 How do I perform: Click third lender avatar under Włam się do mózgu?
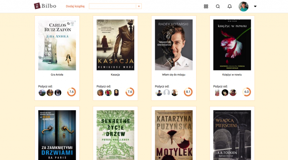(x=174, y=93)
